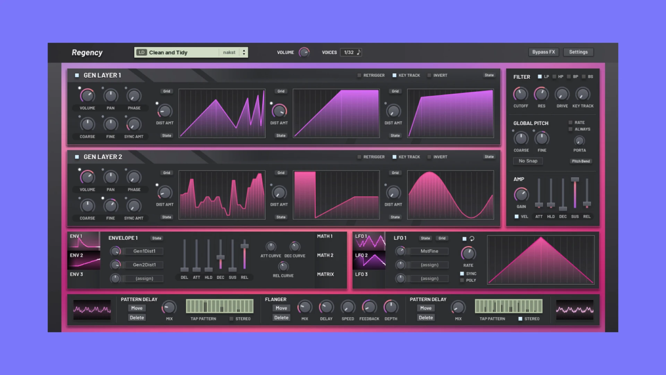Click the LFO 1 loop retrigger icon

click(472, 239)
